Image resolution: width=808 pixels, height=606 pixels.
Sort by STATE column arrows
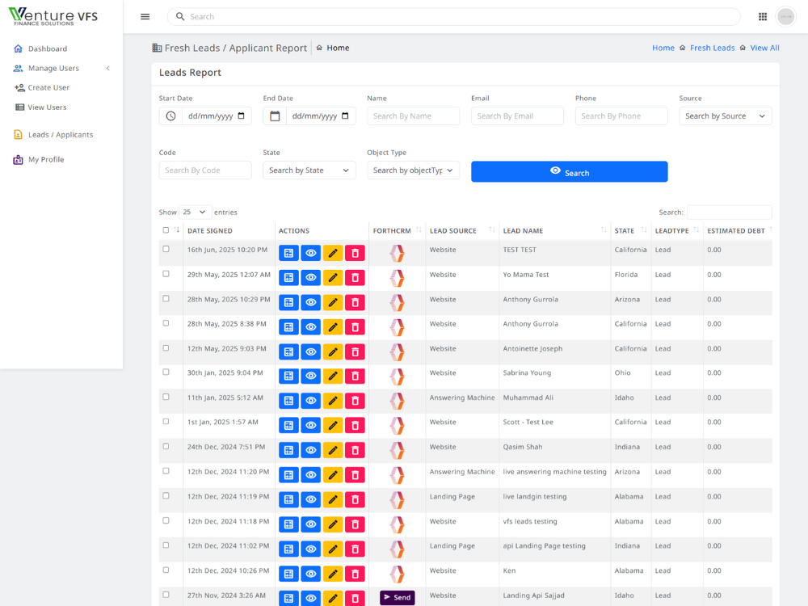pos(644,229)
